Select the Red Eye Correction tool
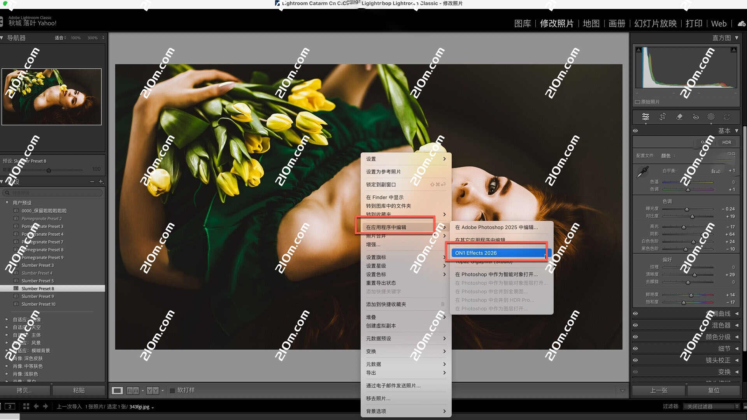Viewport: 747px width, 420px height. [696, 117]
